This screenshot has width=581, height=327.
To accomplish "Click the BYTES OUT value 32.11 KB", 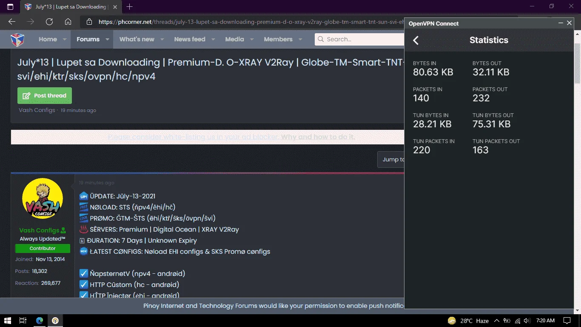I will [491, 72].
